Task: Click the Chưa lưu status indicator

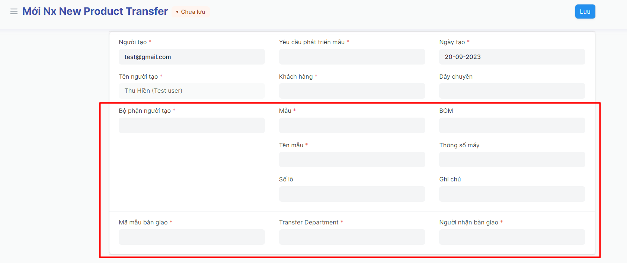Action: pos(191,12)
